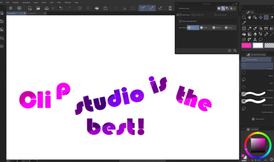Select the Auto select magic wand tool
274x162 pixels.
[272, 17]
